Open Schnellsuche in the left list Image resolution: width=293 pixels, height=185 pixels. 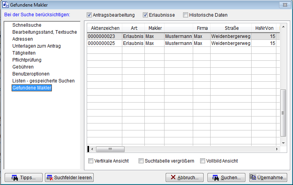pyautogui.click(x=27, y=25)
